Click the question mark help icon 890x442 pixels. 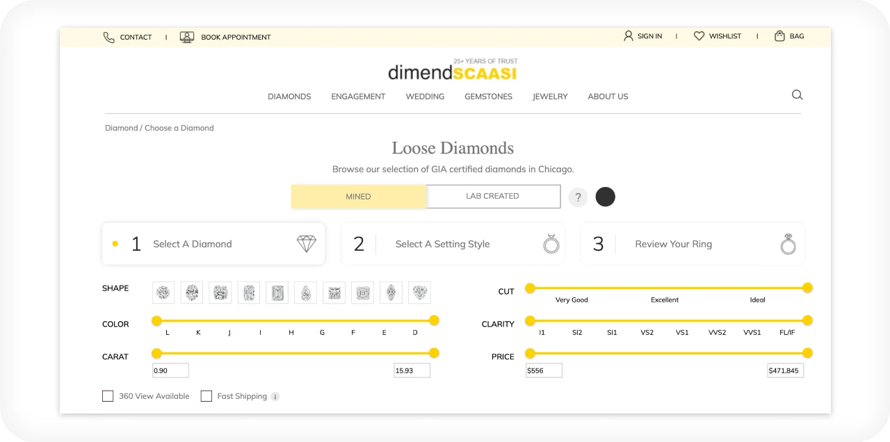[578, 197]
